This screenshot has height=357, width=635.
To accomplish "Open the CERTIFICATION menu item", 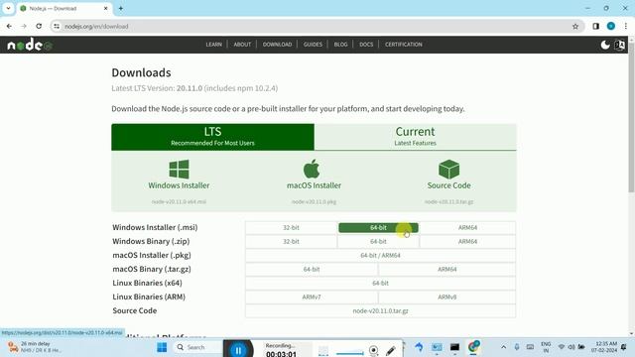I will coord(404,45).
